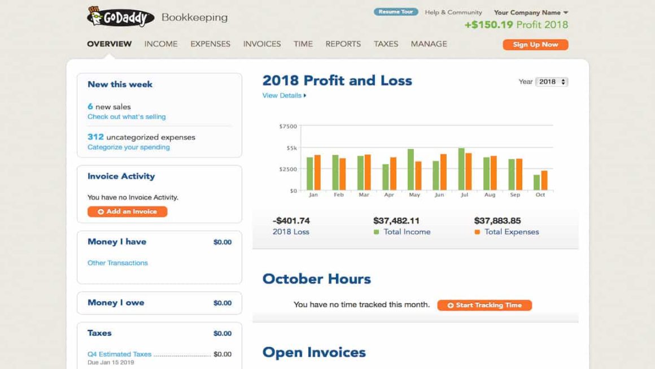The image size is (655, 369).
Task: Open the Taxes navigation item
Action: (386, 44)
